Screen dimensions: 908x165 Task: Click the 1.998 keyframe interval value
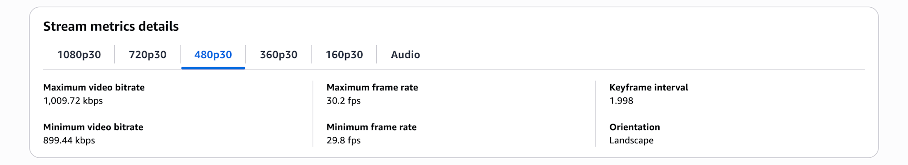coord(621,101)
